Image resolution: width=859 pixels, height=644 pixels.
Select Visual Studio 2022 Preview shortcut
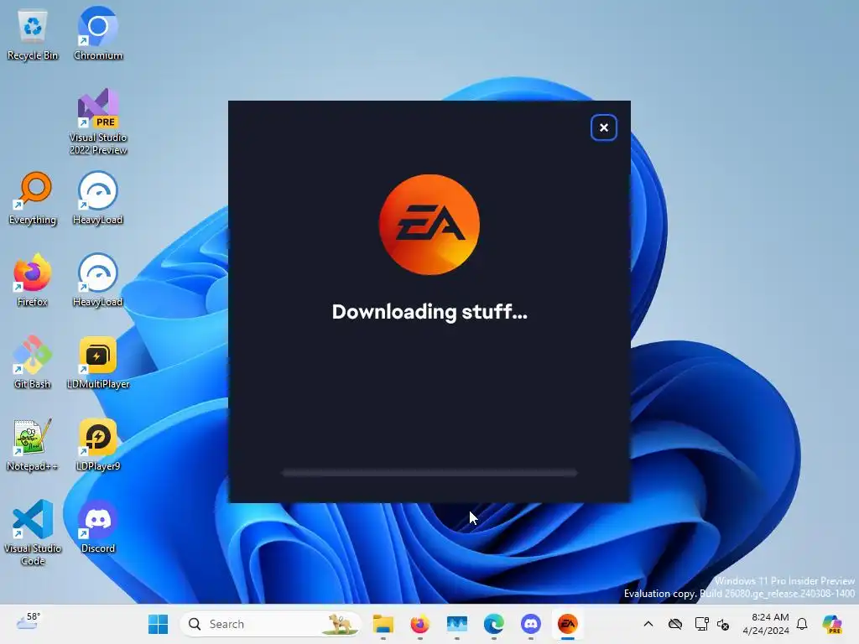[x=98, y=122]
